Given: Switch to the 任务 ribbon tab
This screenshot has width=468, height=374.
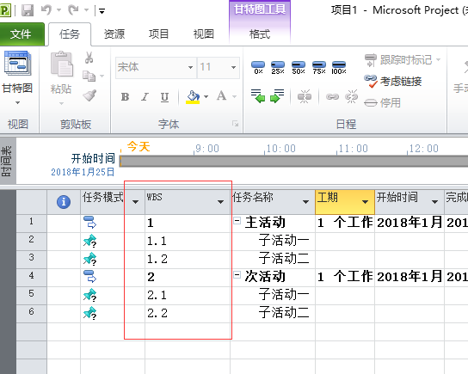Looking at the screenshot, I should pyautogui.click(x=70, y=34).
